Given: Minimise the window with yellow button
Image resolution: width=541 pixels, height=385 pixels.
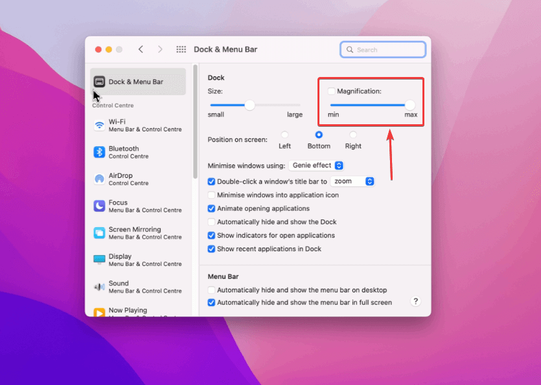Looking at the screenshot, I should (x=109, y=50).
